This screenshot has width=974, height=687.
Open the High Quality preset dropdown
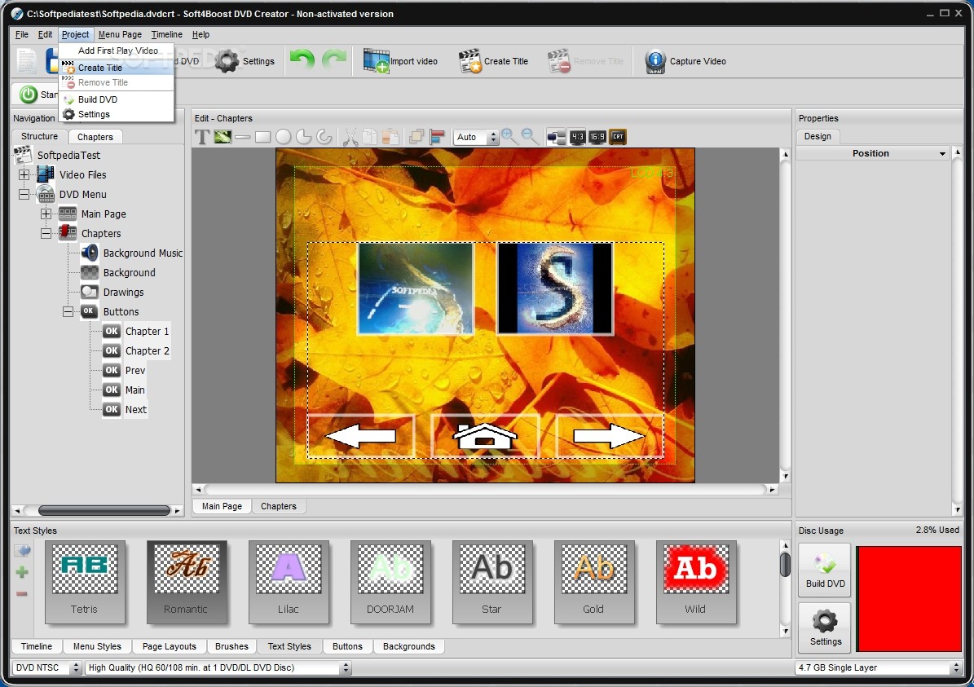pos(346,667)
